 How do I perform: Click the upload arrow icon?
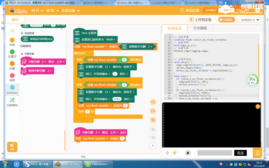[x=191, y=20]
